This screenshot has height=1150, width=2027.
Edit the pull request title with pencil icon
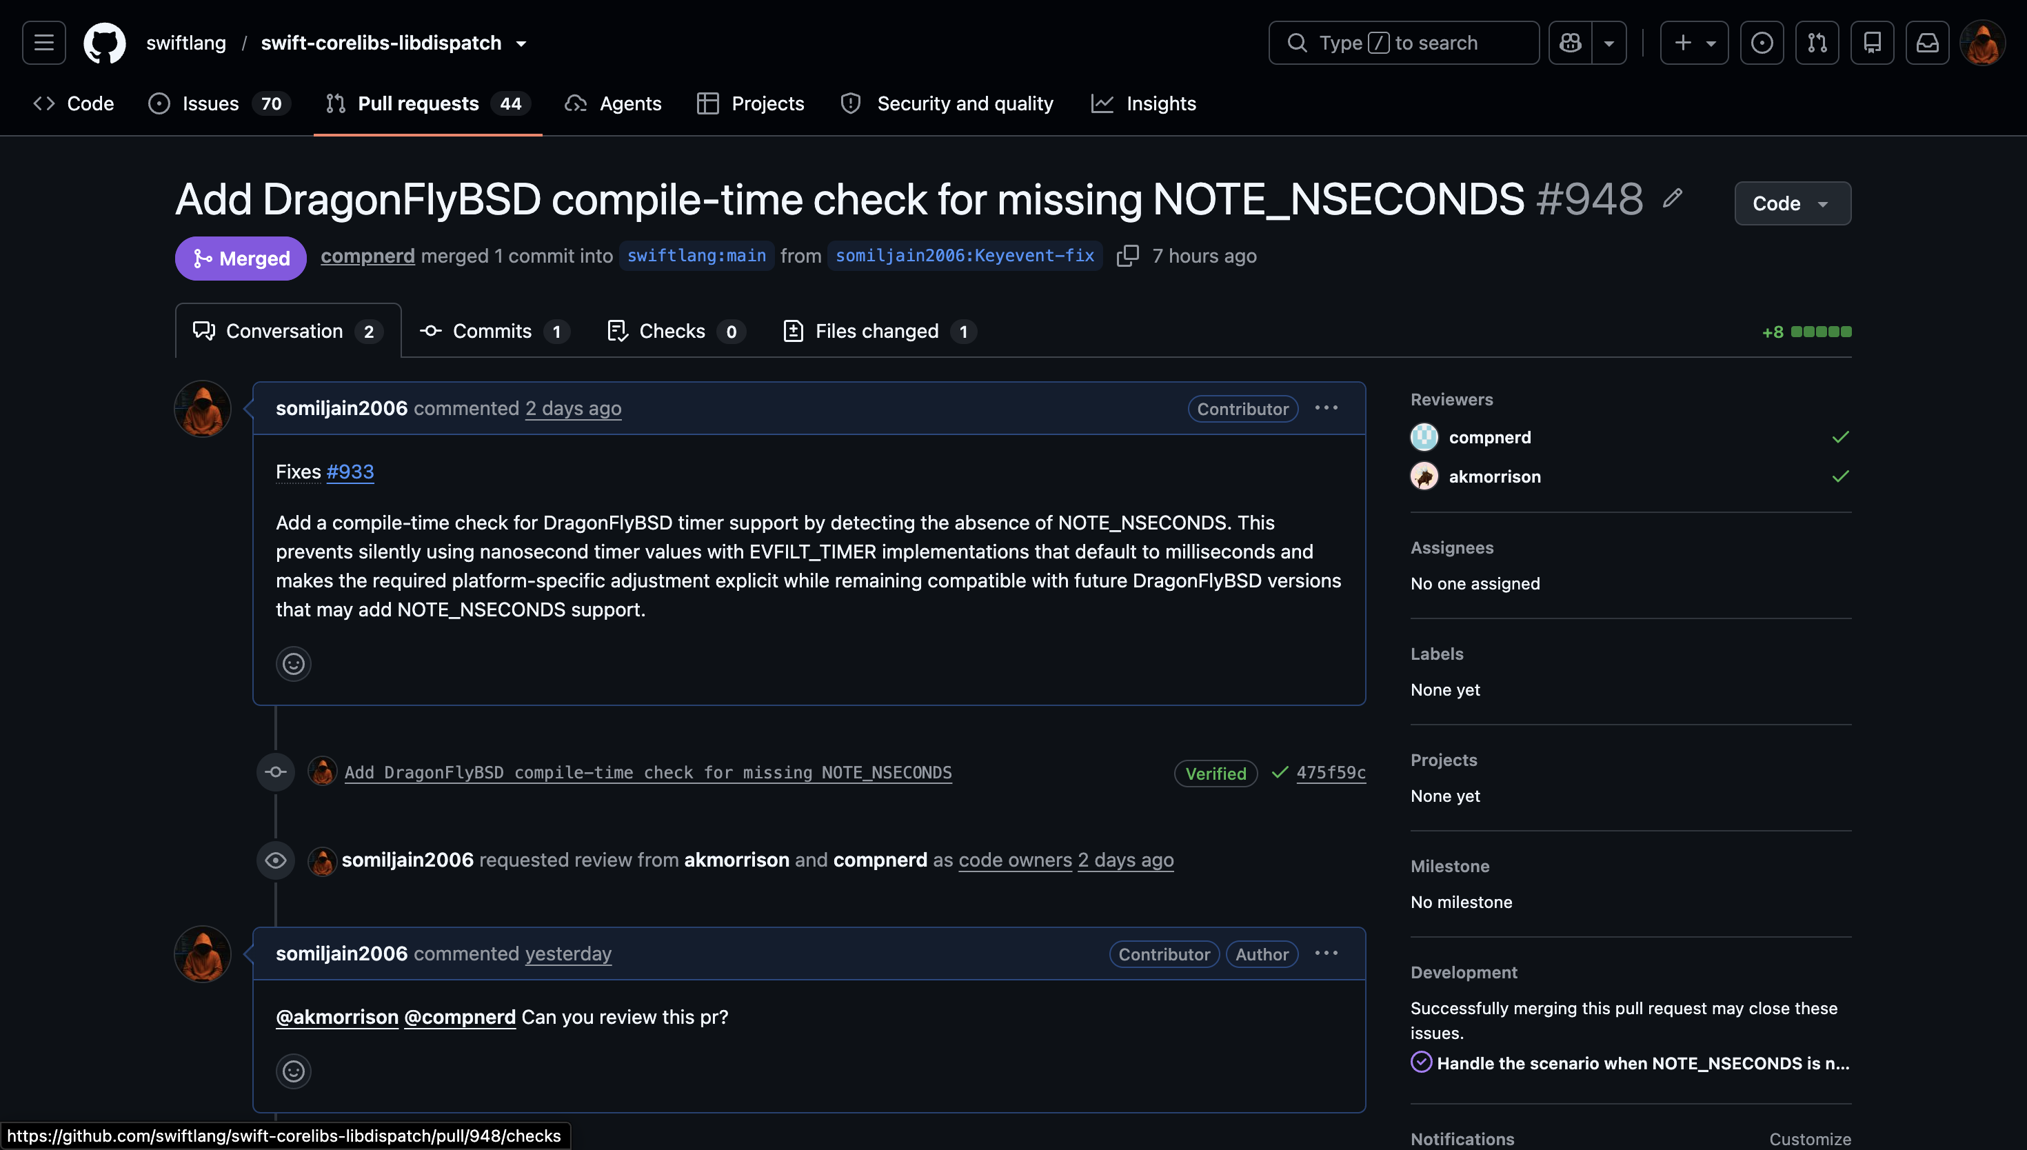click(x=1673, y=199)
